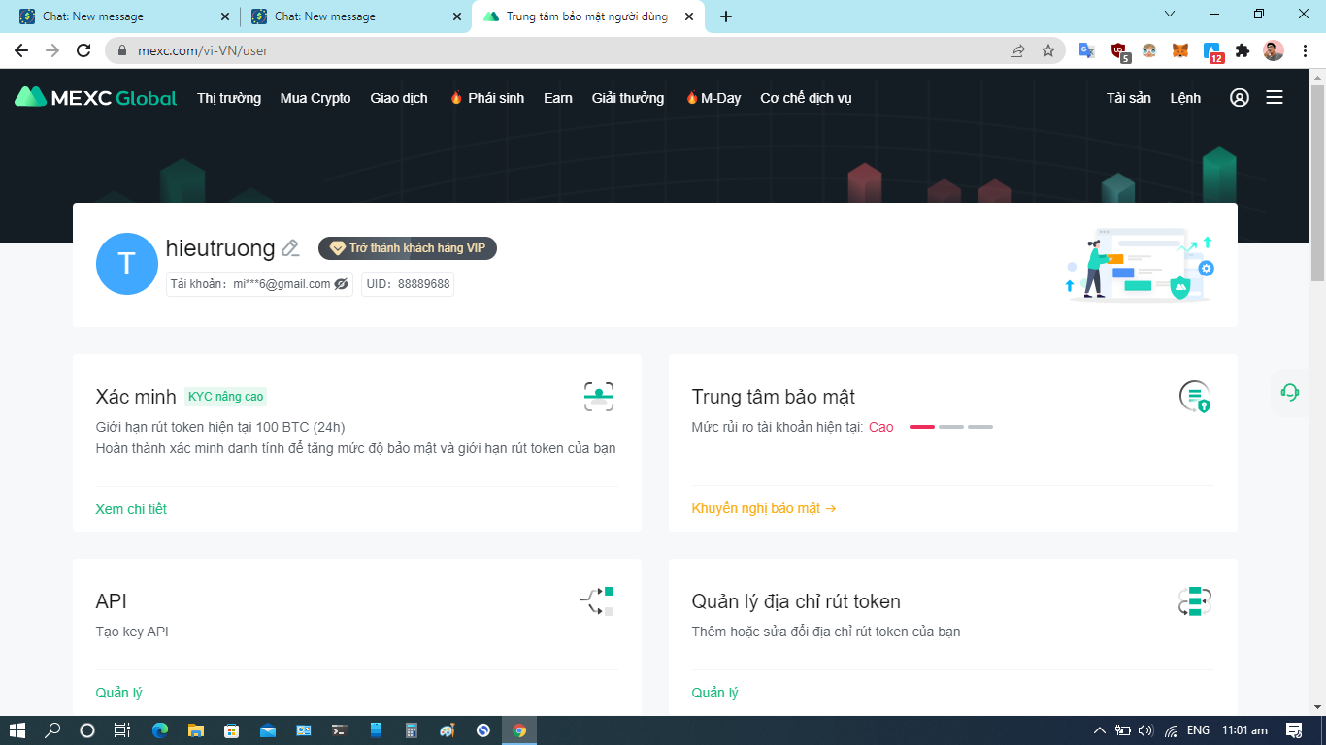Bookmark this page with the star icon
1326x745 pixels.
(1048, 50)
